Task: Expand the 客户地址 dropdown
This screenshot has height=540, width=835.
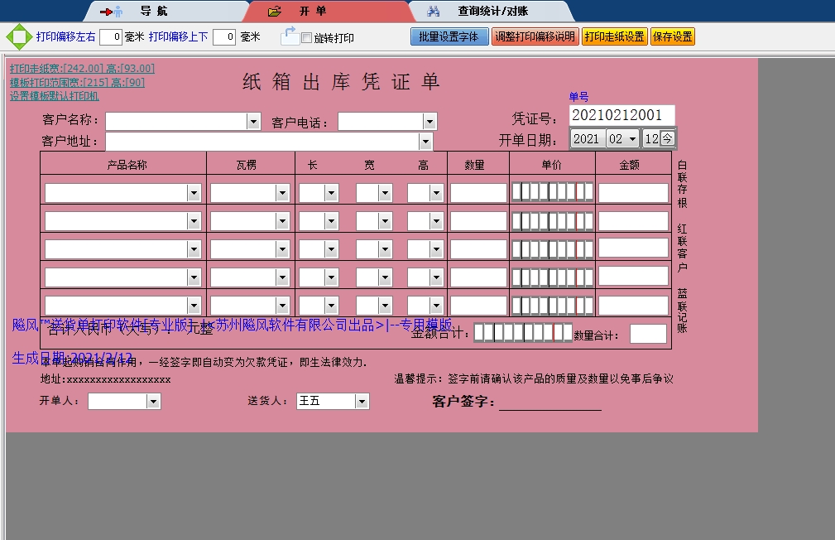Action: point(425,142)
